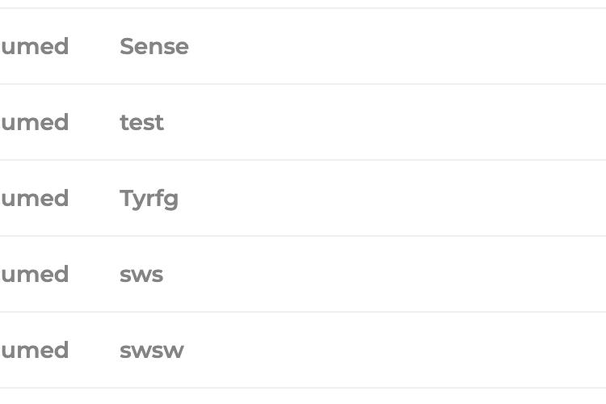
Task: Click "umed" in the test row
Action: (35, 122)
